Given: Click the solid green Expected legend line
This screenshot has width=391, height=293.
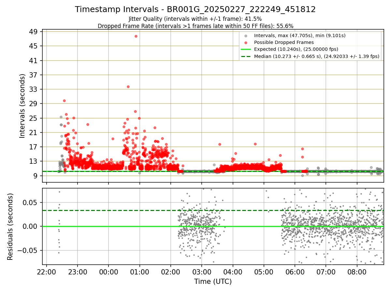Looking at the screenshot, I should pos(246,49).
